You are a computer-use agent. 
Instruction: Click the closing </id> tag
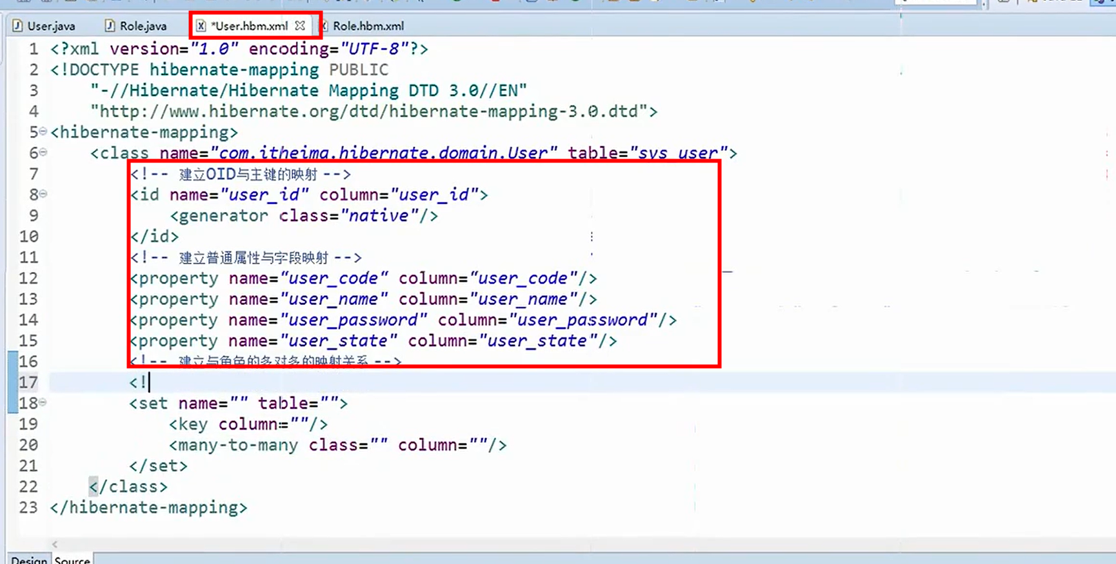point(154,237)
